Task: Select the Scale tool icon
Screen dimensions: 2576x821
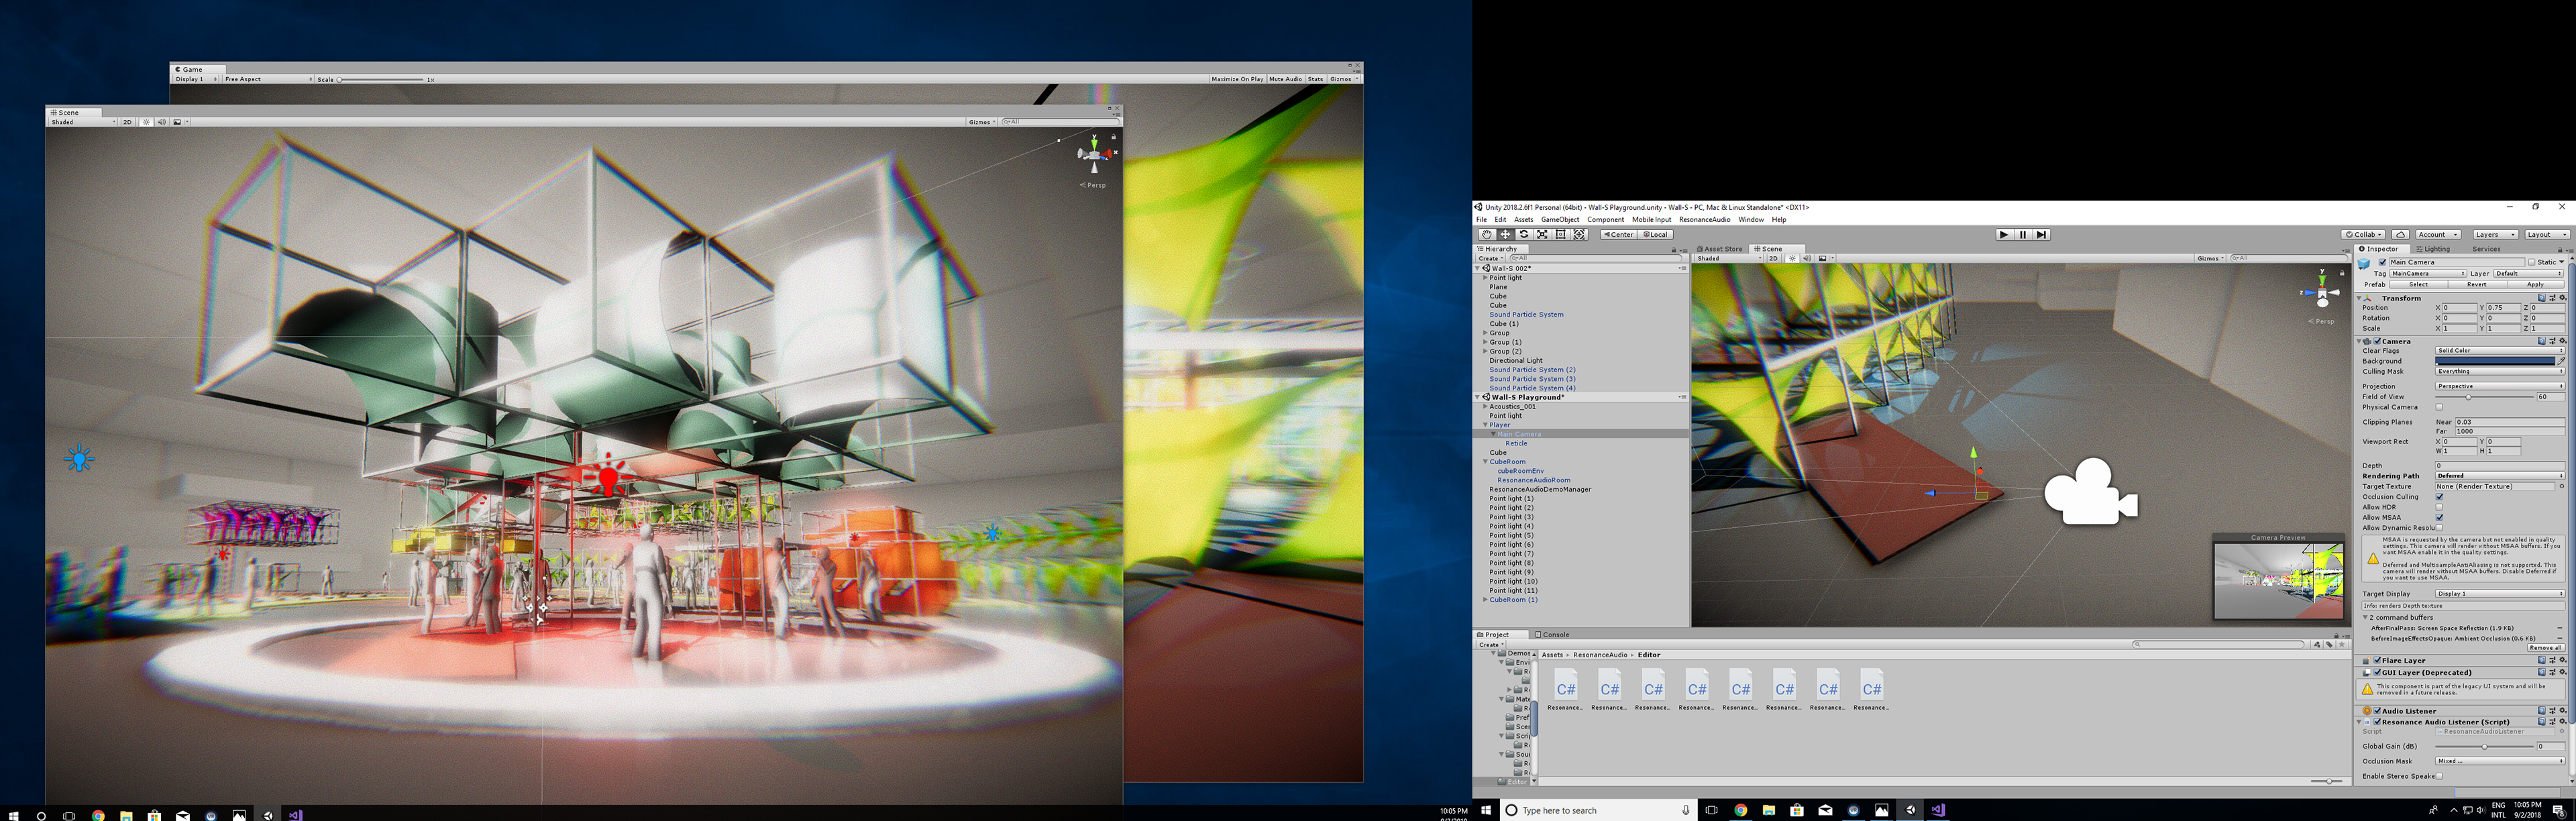Action: [1542, 234]
